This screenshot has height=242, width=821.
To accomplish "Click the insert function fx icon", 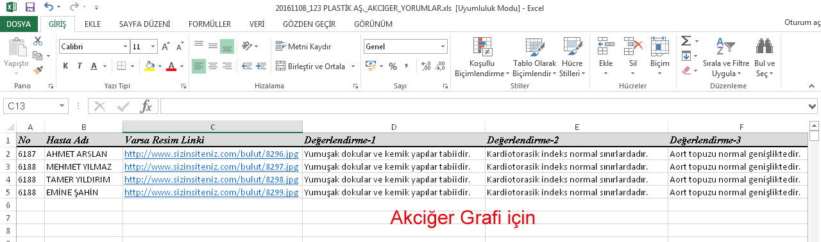I will point(146,106).
